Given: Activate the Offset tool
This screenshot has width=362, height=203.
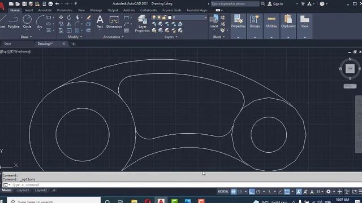Looking at the screenshot, I should point(88,30).
